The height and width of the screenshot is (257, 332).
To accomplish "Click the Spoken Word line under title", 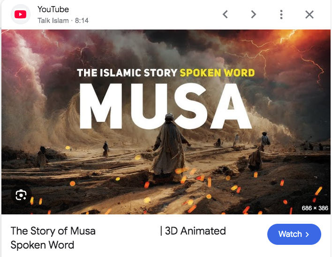I will point(42,245).
